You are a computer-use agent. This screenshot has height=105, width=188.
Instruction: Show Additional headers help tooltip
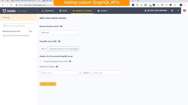point(57,66)
